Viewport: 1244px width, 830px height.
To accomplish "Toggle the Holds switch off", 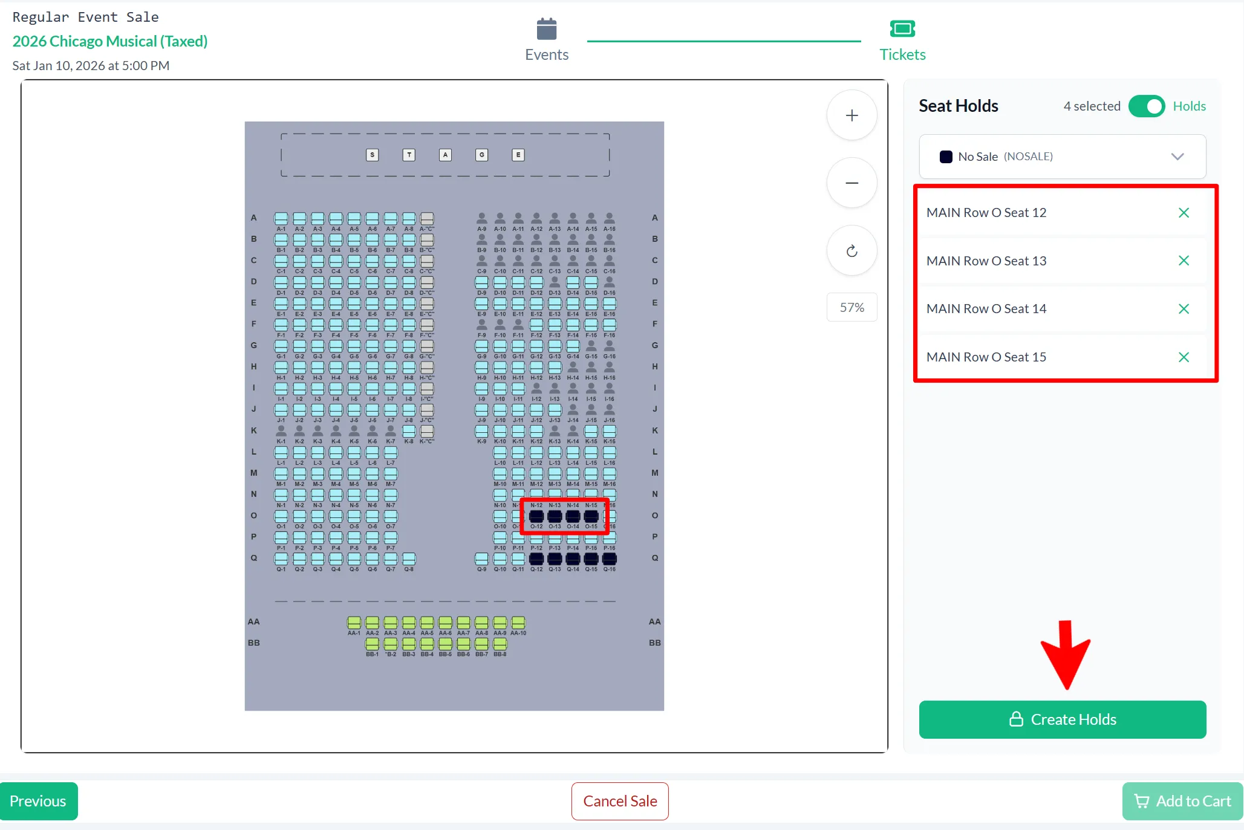I will [x=1146, y=106].
